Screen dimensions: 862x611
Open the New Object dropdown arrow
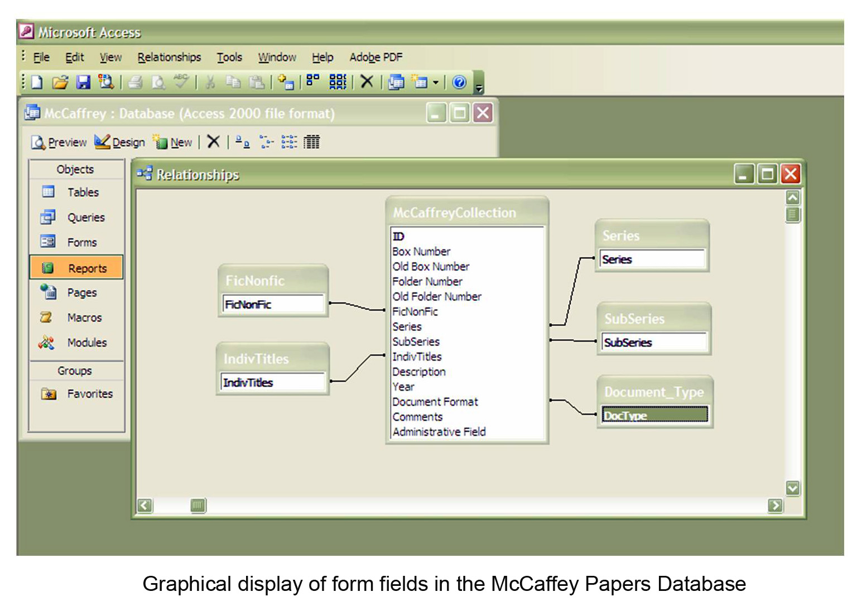coord(436,83)
